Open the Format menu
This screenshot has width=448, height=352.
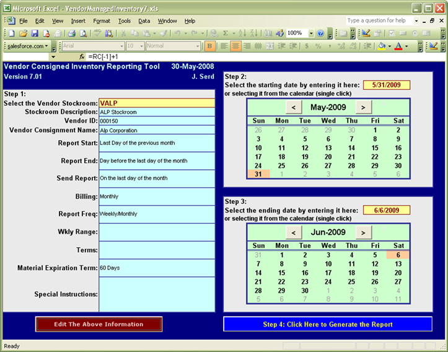point(102,21)
